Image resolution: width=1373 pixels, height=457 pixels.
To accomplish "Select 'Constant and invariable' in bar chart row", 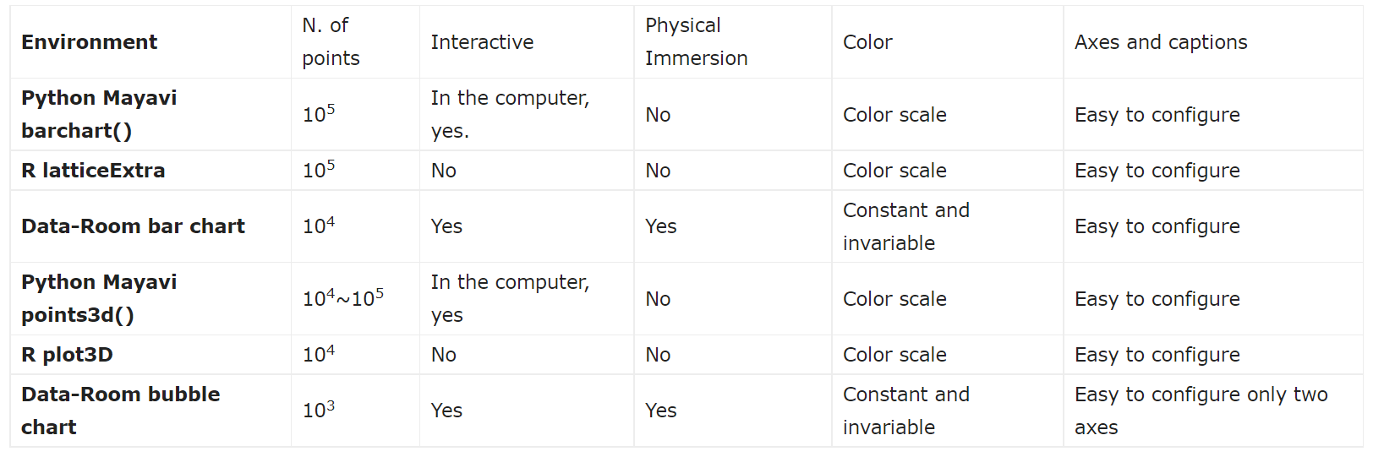I will 905,226.
